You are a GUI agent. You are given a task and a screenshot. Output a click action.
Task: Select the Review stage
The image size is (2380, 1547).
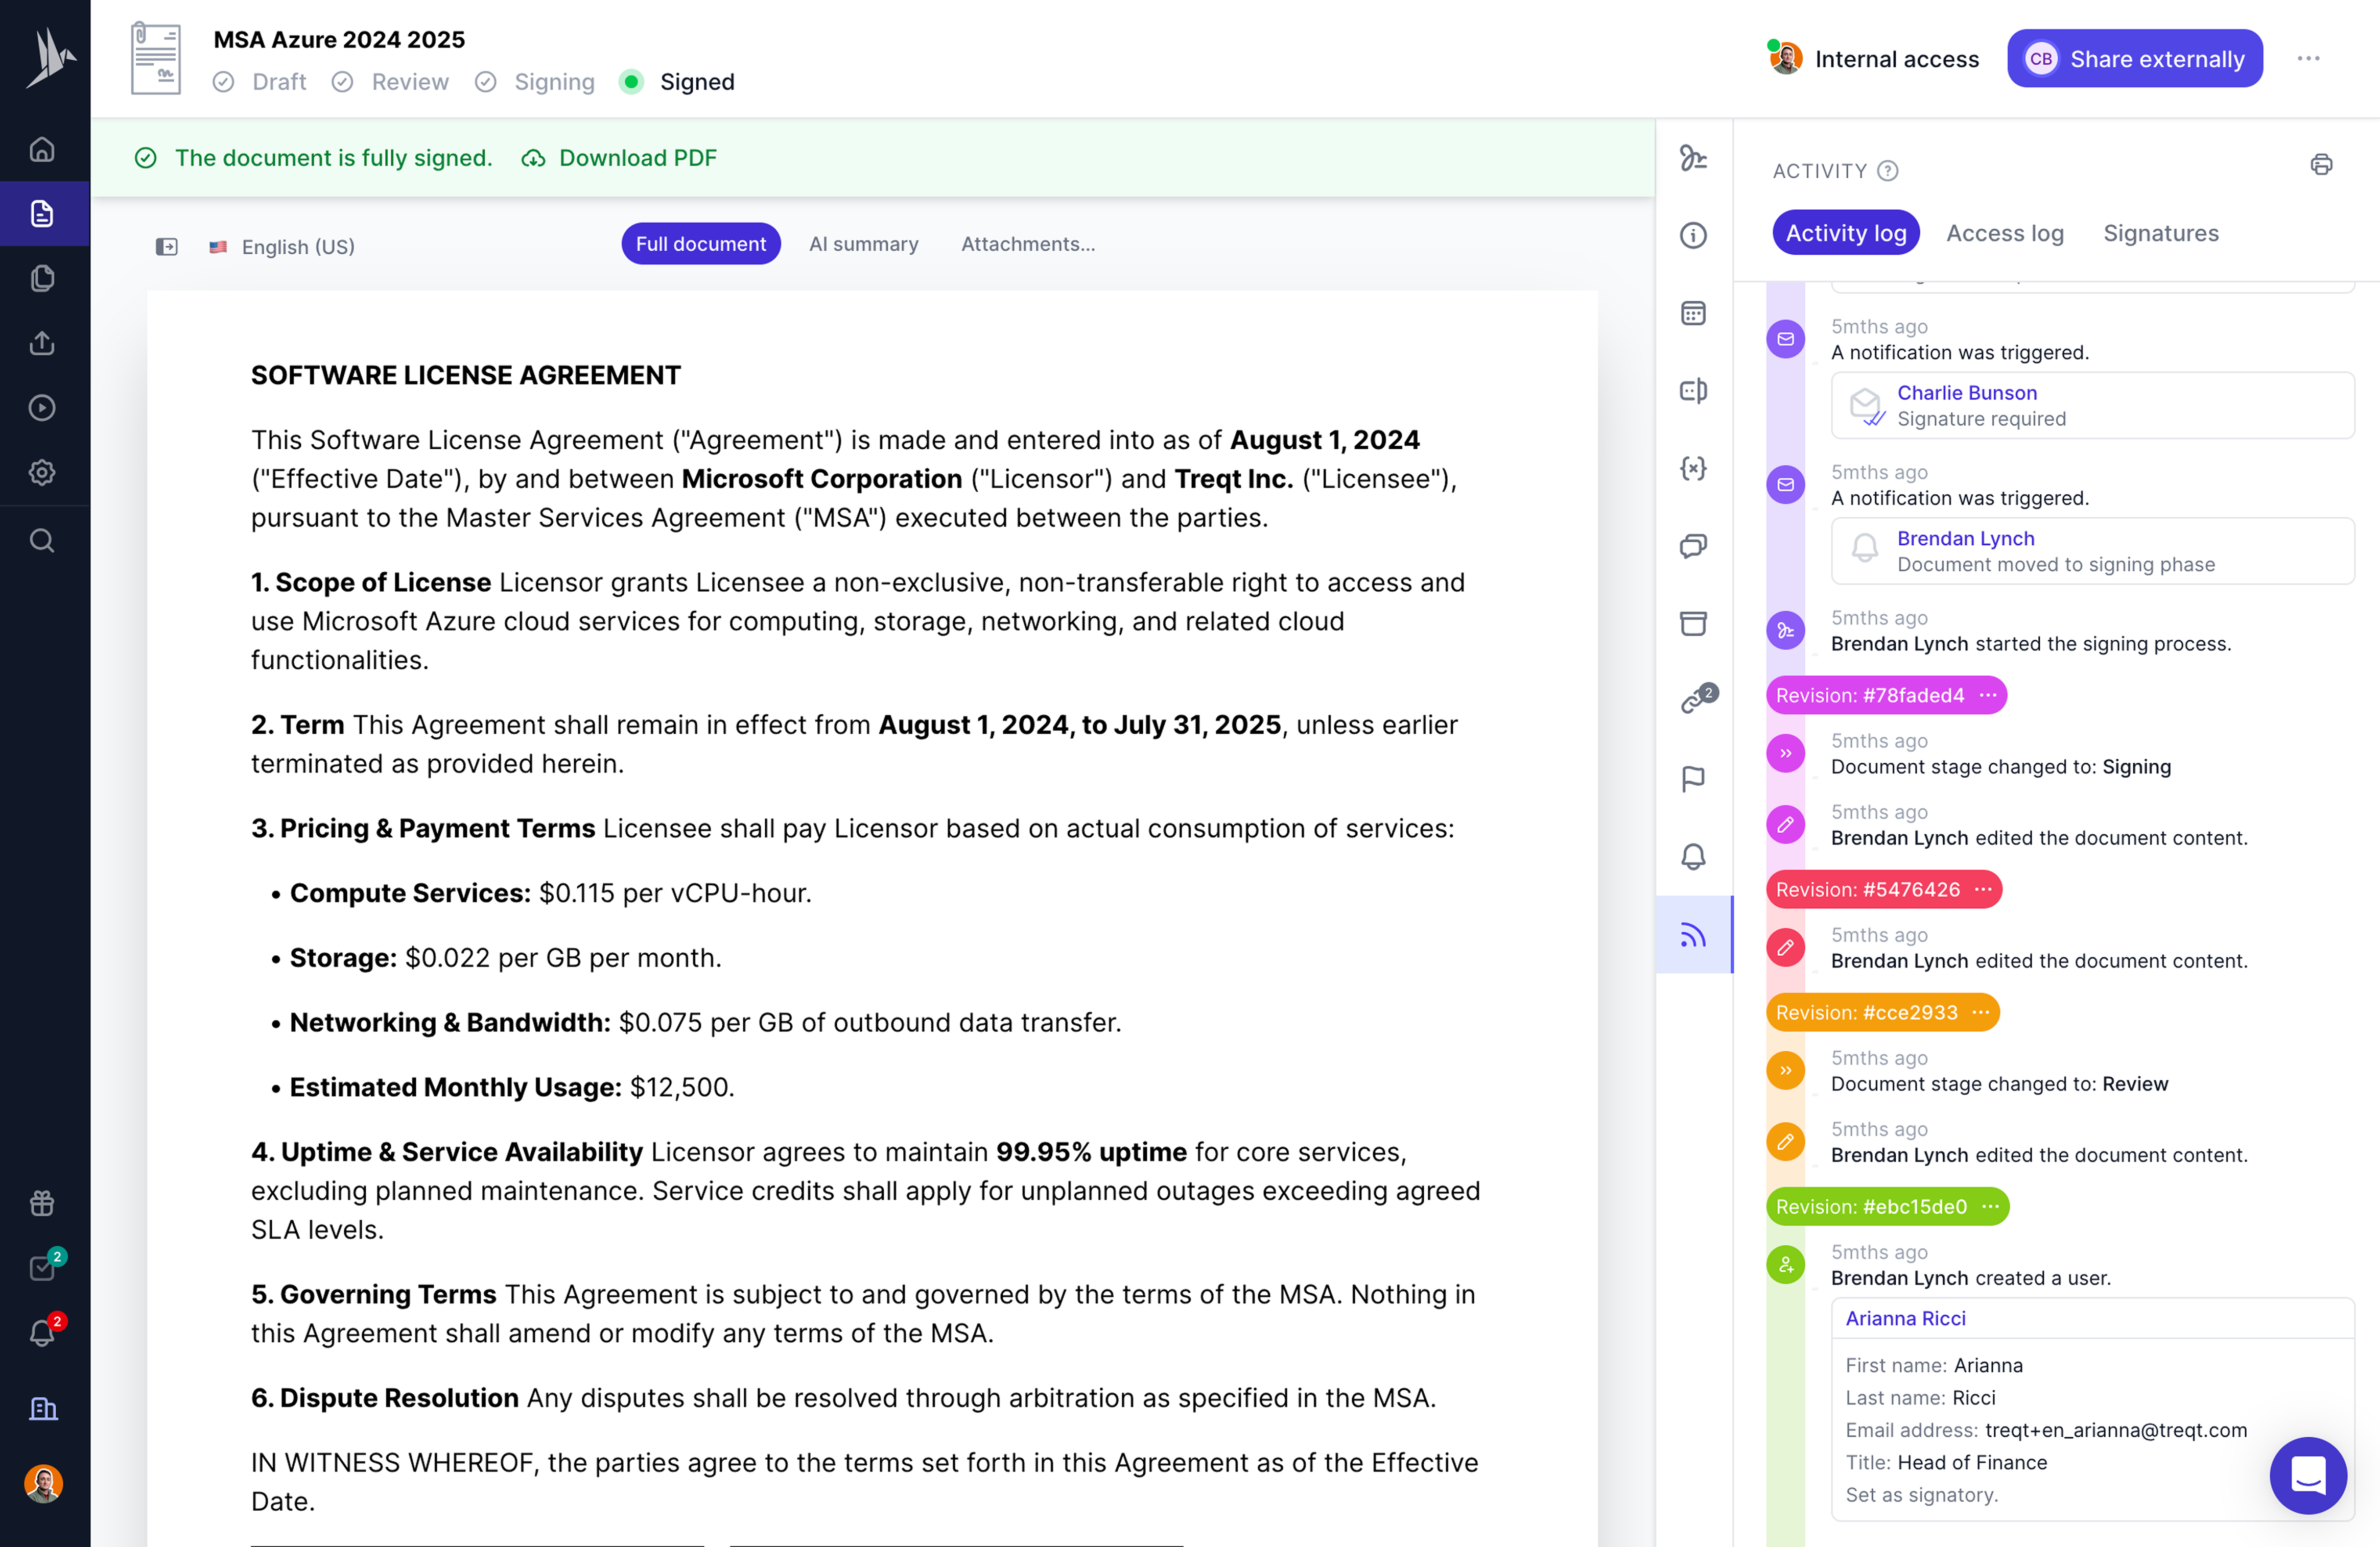[391, 82]
